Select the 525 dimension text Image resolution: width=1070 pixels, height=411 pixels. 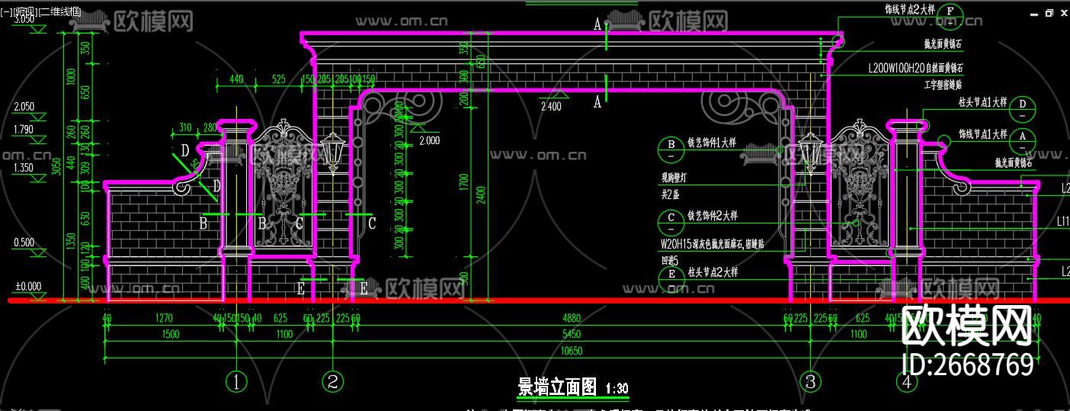pos(278,79)
